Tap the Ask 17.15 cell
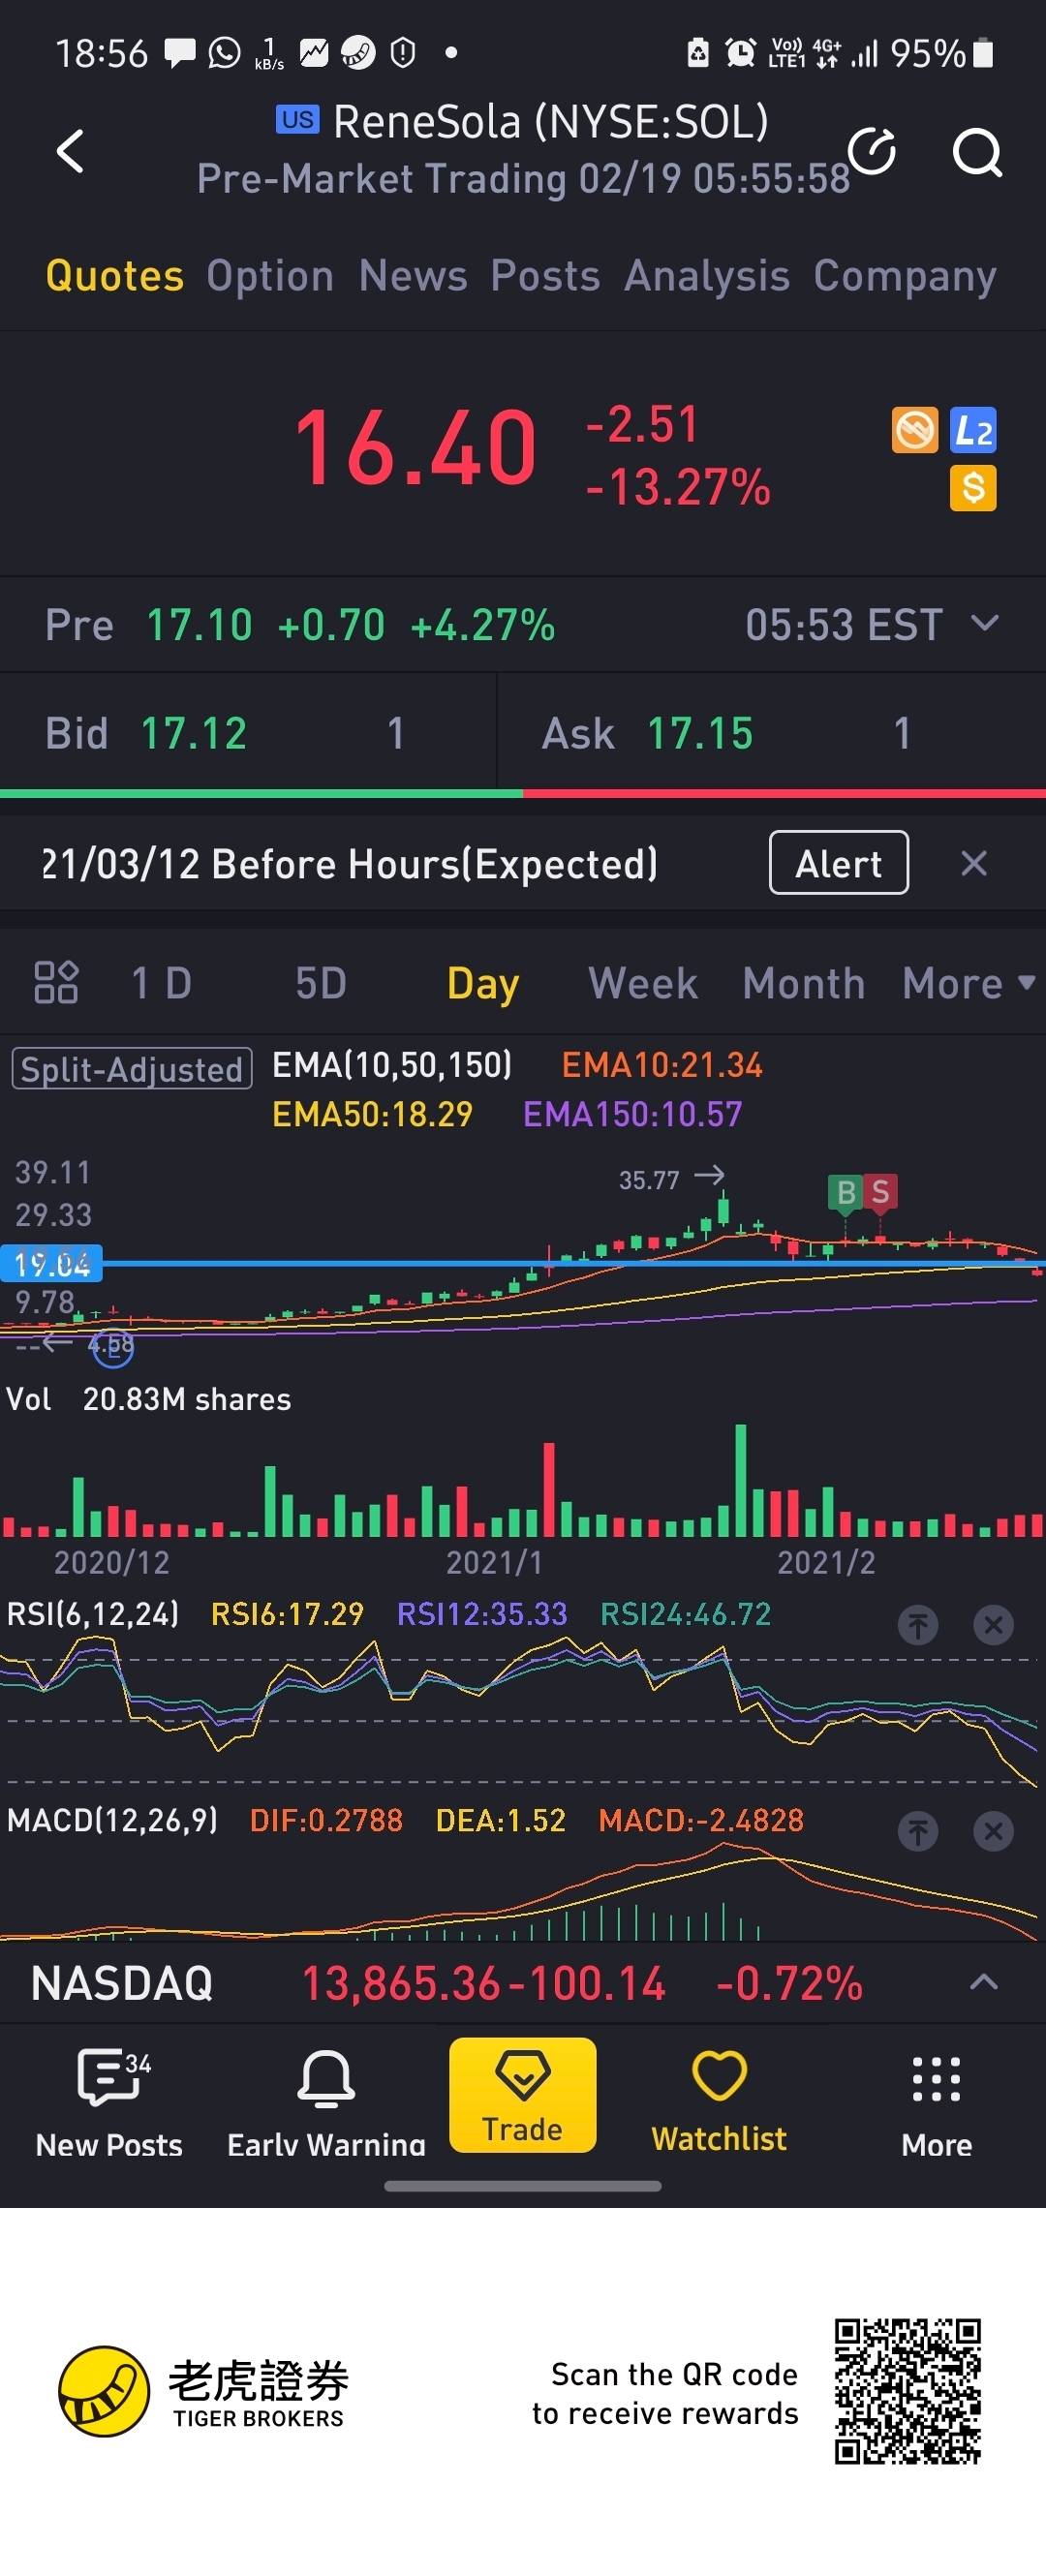 click(772, 733)
